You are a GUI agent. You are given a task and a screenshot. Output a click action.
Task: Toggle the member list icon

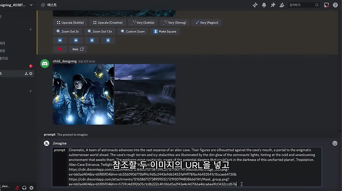[282, 5]
